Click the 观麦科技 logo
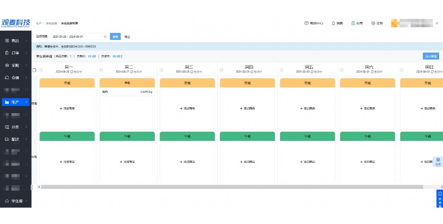Screen dimensions: 443x224 pos(15,23)
